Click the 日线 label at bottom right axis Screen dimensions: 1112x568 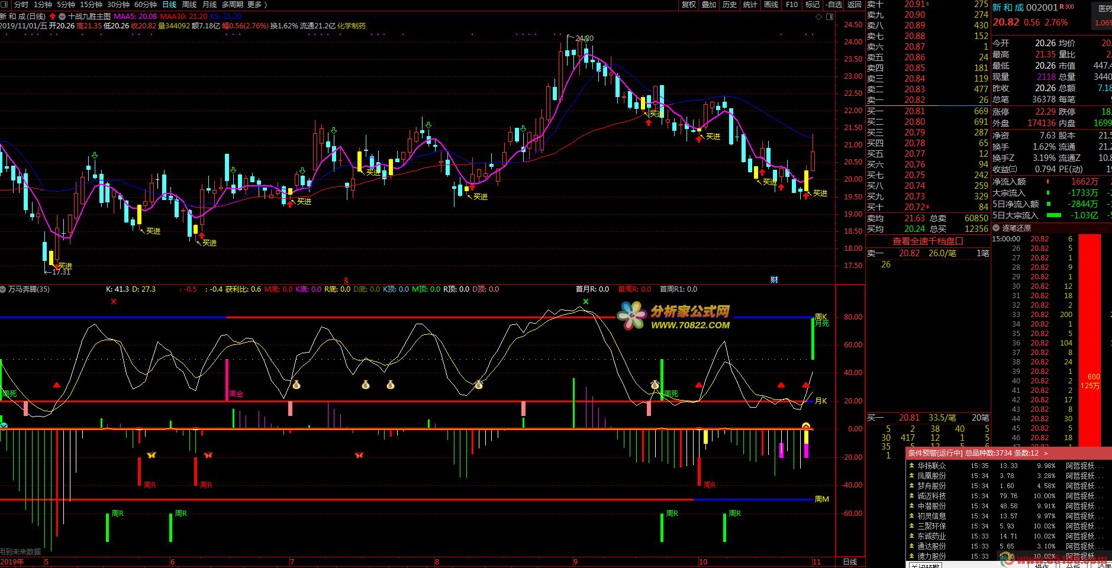pos(850,561)
